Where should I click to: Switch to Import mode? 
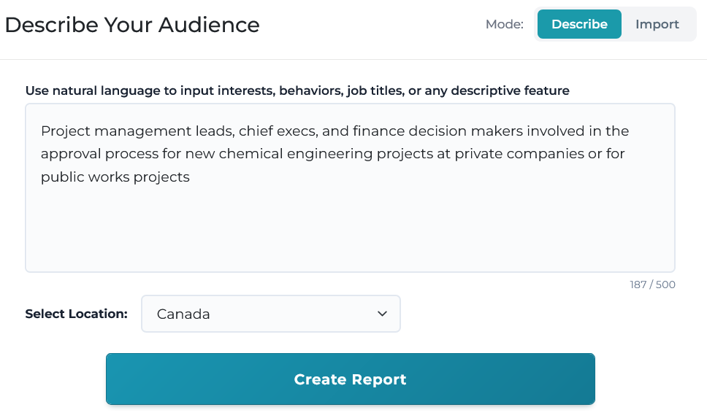click(657, 24)
